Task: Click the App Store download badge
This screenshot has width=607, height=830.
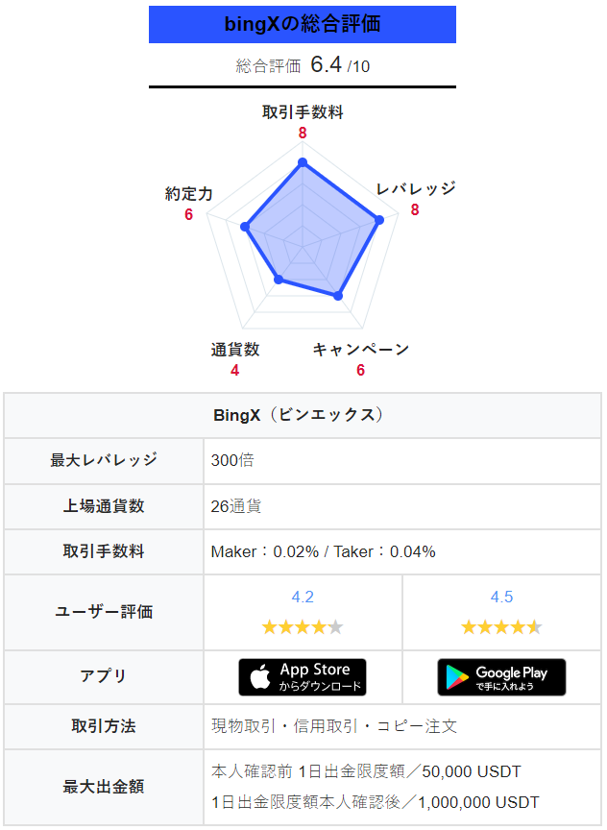Action: [x=303, y=677]
